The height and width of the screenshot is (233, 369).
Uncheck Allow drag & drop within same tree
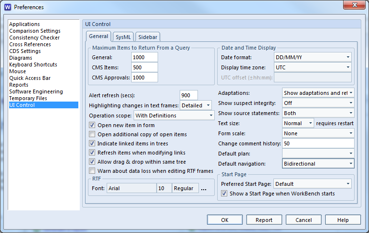pos(92,162)
